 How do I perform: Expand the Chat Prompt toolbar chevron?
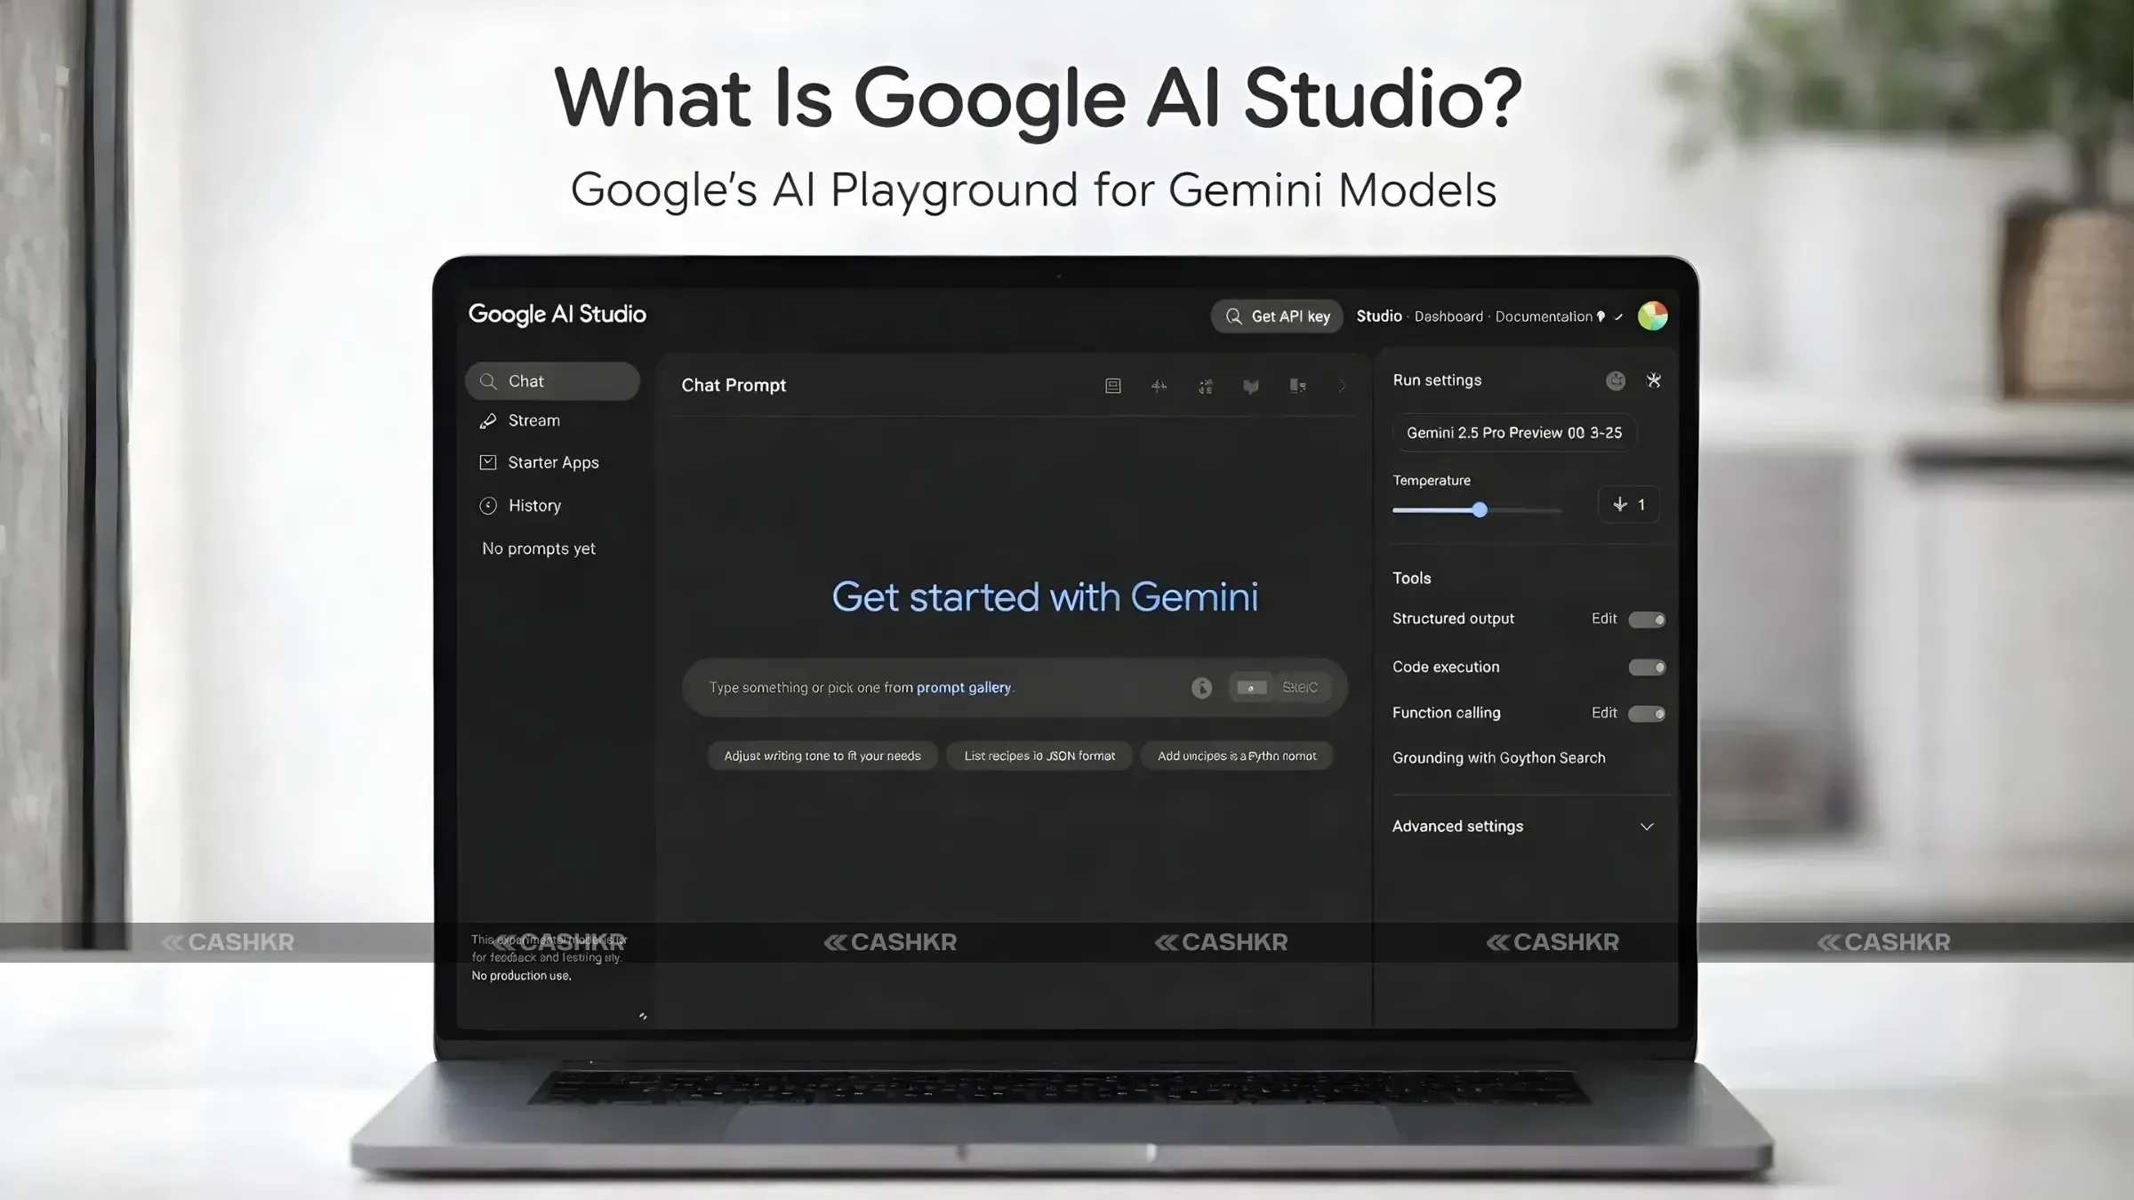pyautogui.click(x=1343, y=385)
